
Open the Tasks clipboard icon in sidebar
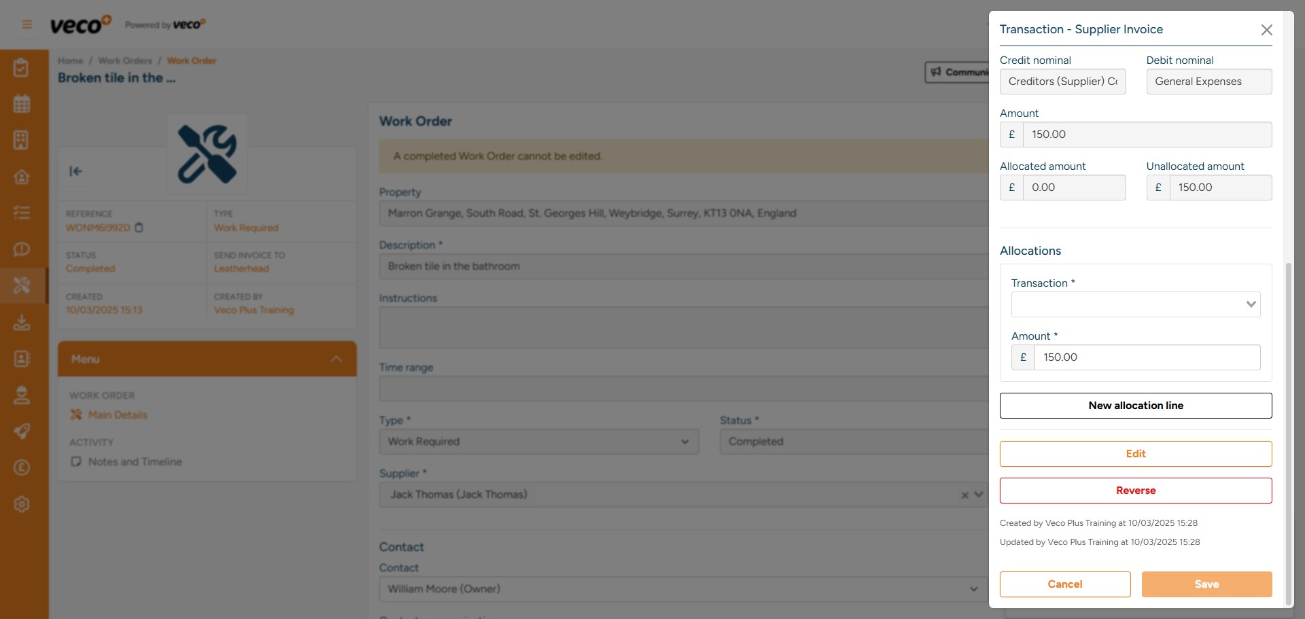[x=22, y=67]
